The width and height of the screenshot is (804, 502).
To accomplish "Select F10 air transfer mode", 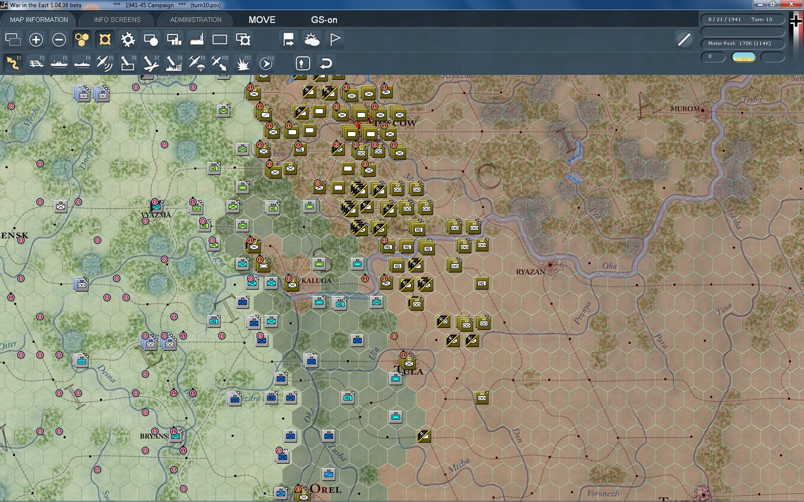I will [220, 63].
